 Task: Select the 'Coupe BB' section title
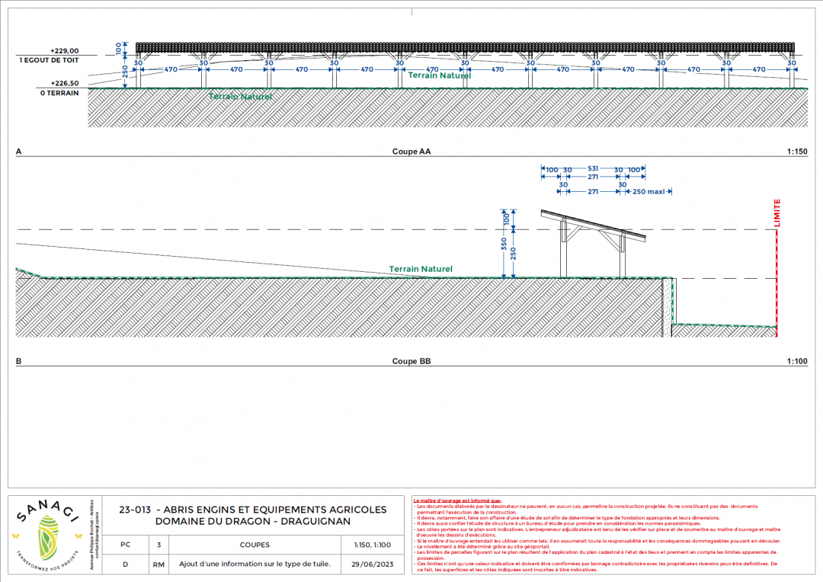(411, 361)
